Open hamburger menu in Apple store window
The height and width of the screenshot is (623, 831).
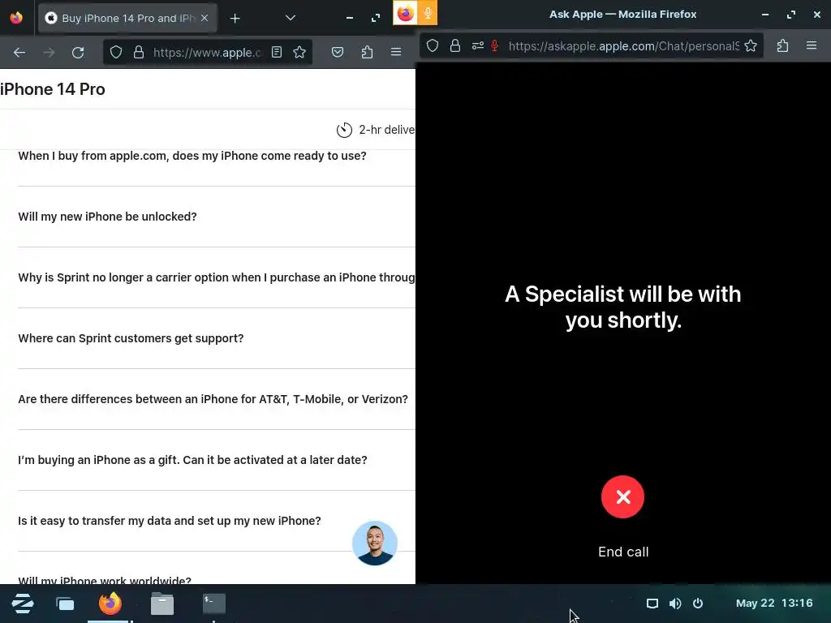point(396,52)
